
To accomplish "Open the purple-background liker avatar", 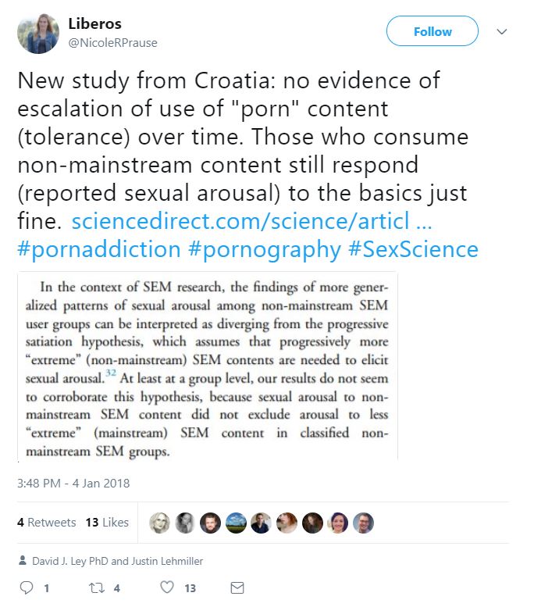I will 338,523.
